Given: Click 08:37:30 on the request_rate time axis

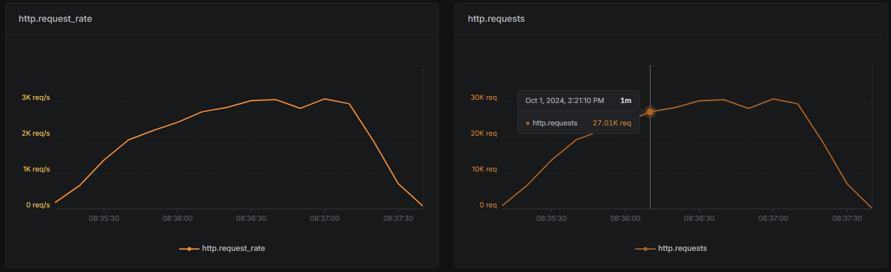Looking at the screenshot, I should pos(398,218).
